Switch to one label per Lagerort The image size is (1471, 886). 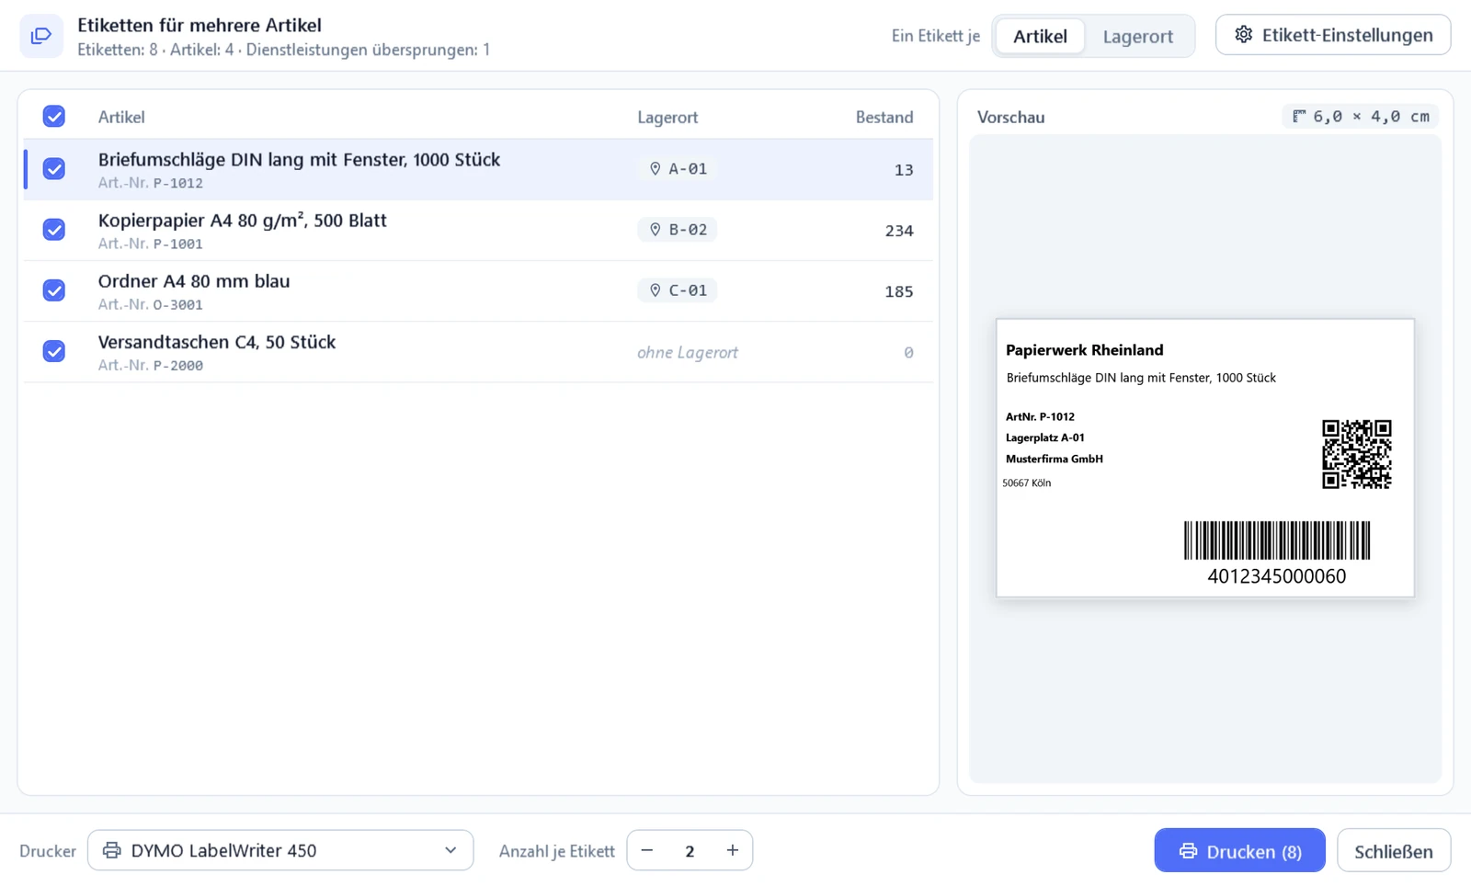point(1138,36)
